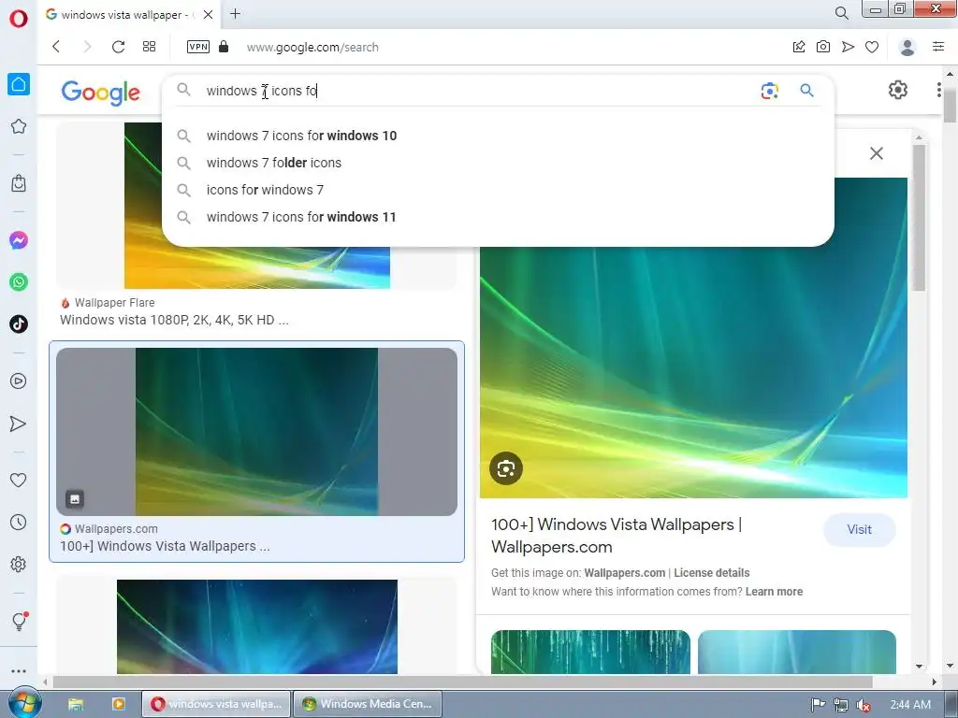Click the preview panel vertical scrollbar
This screenshot has height=718, width=958.
[x=919, y=217]
